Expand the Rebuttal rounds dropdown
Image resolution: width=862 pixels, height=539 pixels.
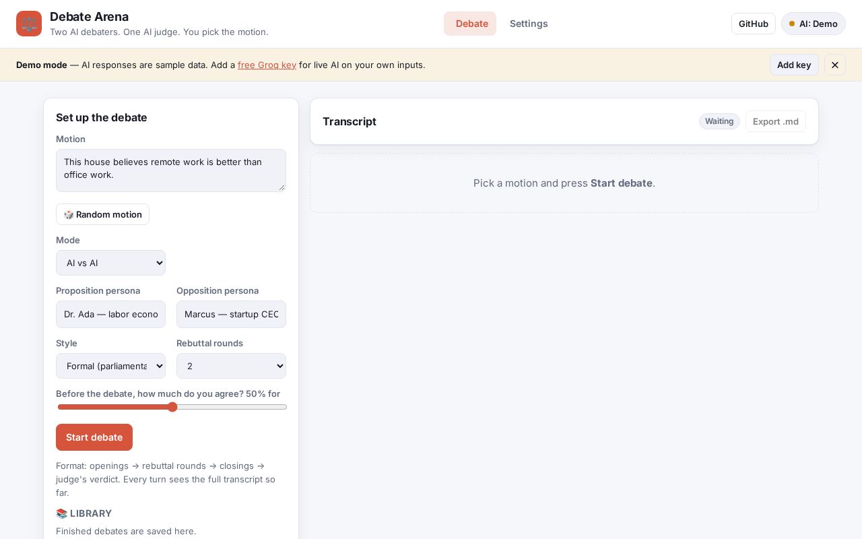[x=231, y=366]
